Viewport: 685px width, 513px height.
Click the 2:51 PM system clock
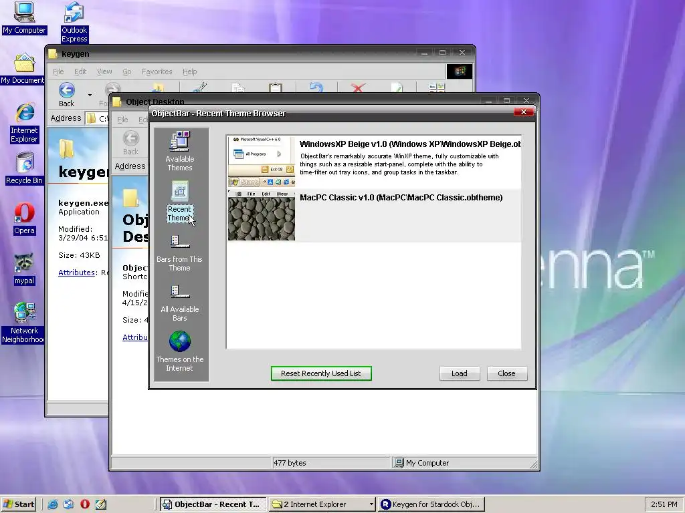[664, 504]
